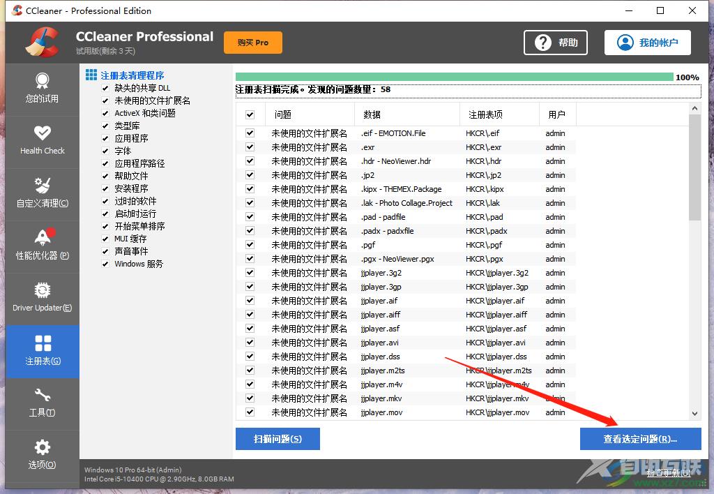Open the 您的试用 trial sidebar icon

pos(43,82)
